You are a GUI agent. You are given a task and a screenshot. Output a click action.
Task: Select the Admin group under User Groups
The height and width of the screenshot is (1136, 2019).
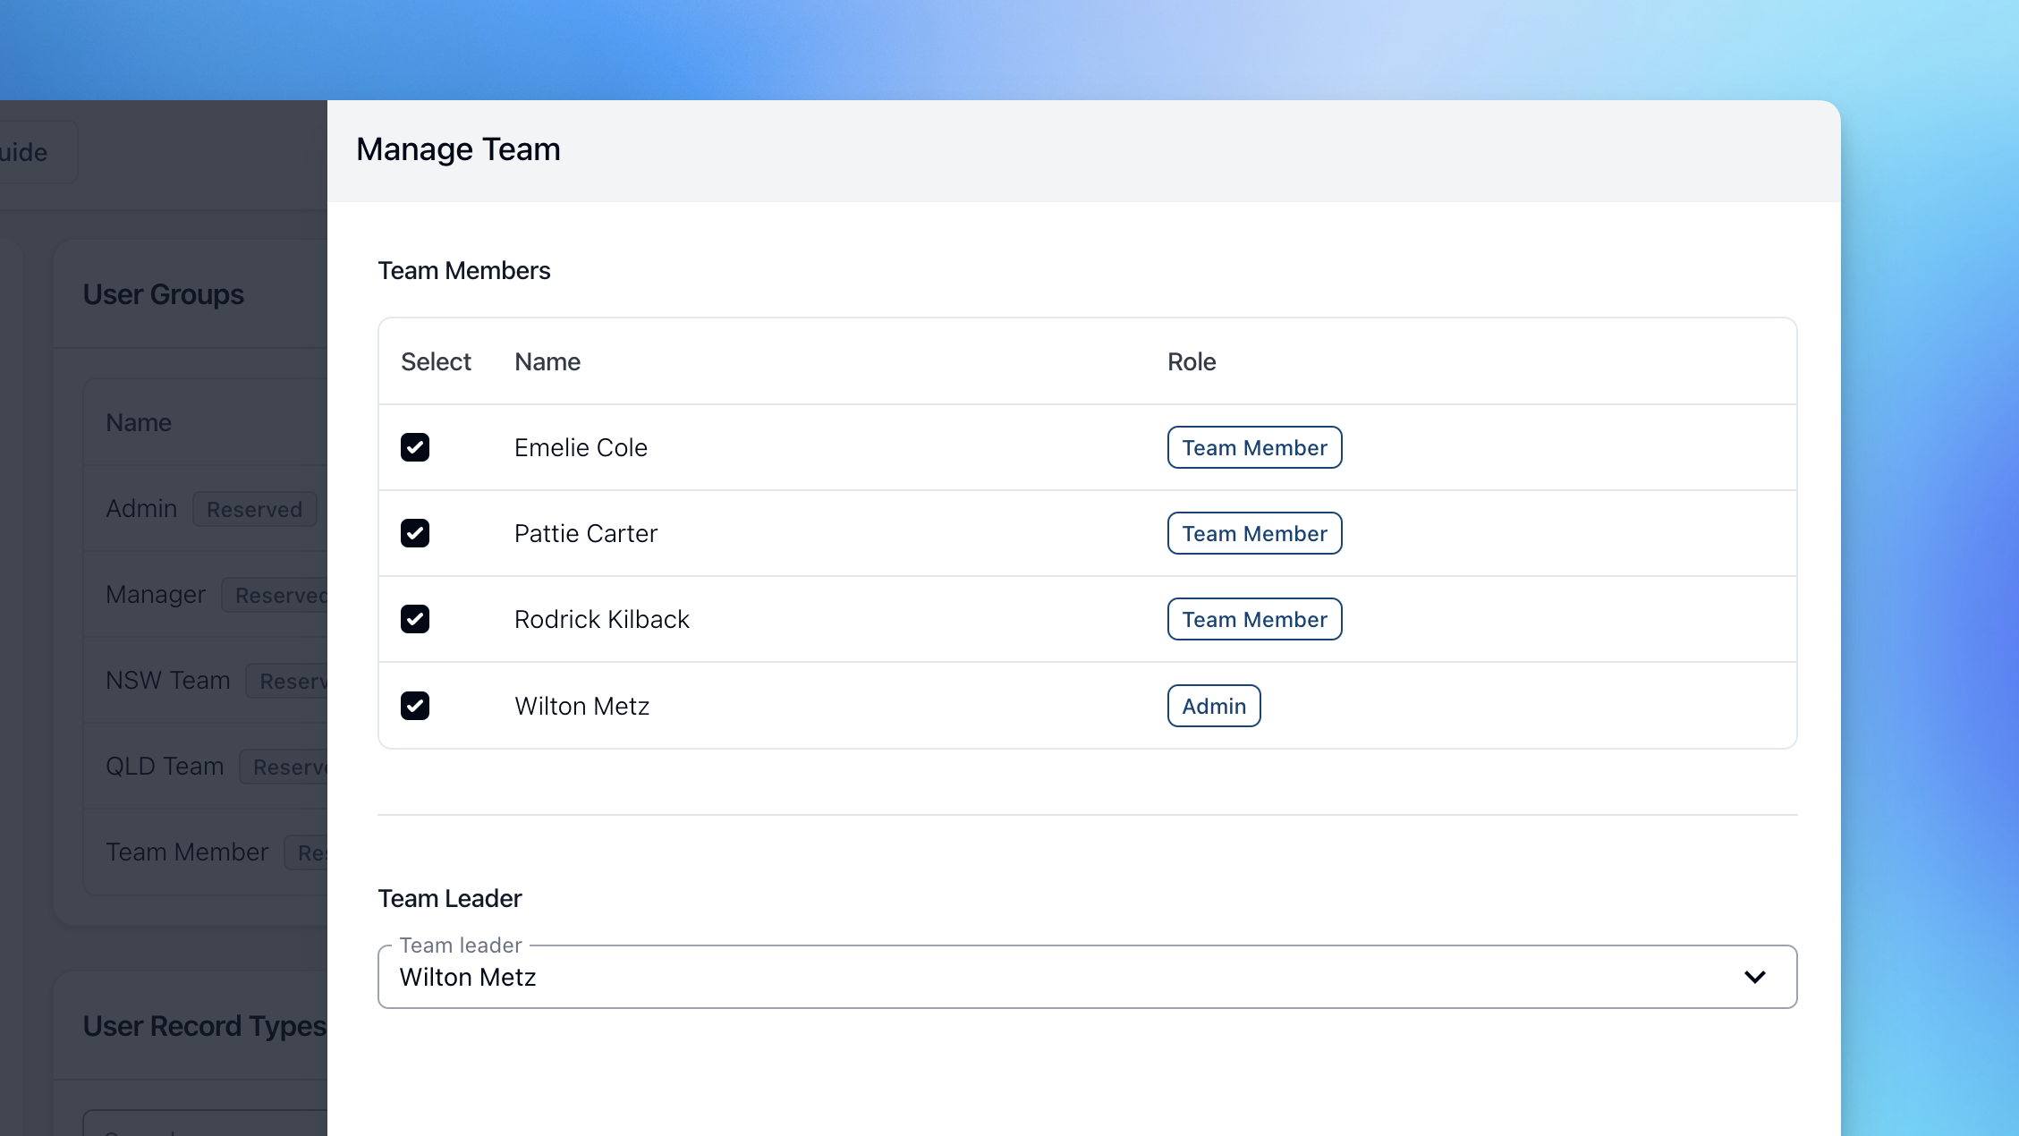pyautogui.click(x=140, y=508)
